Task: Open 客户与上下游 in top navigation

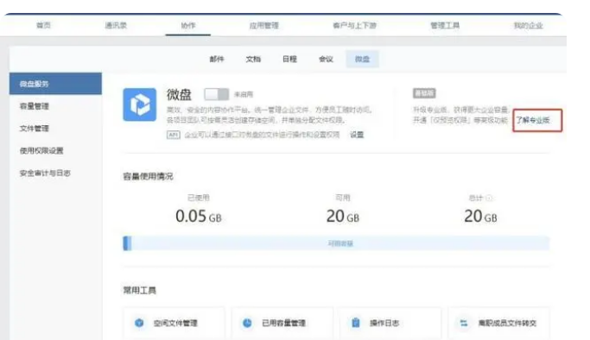Action: click(x=354, y=25)
